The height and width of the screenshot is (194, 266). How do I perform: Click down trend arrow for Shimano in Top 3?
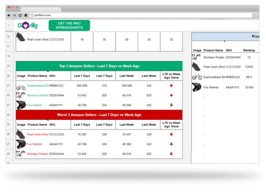pyautogui.click(x=171, y=96)
